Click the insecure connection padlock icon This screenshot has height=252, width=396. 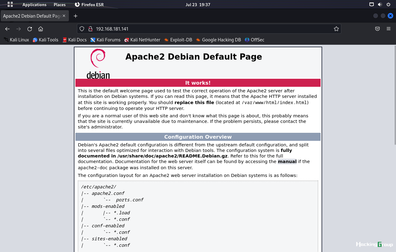91,29
